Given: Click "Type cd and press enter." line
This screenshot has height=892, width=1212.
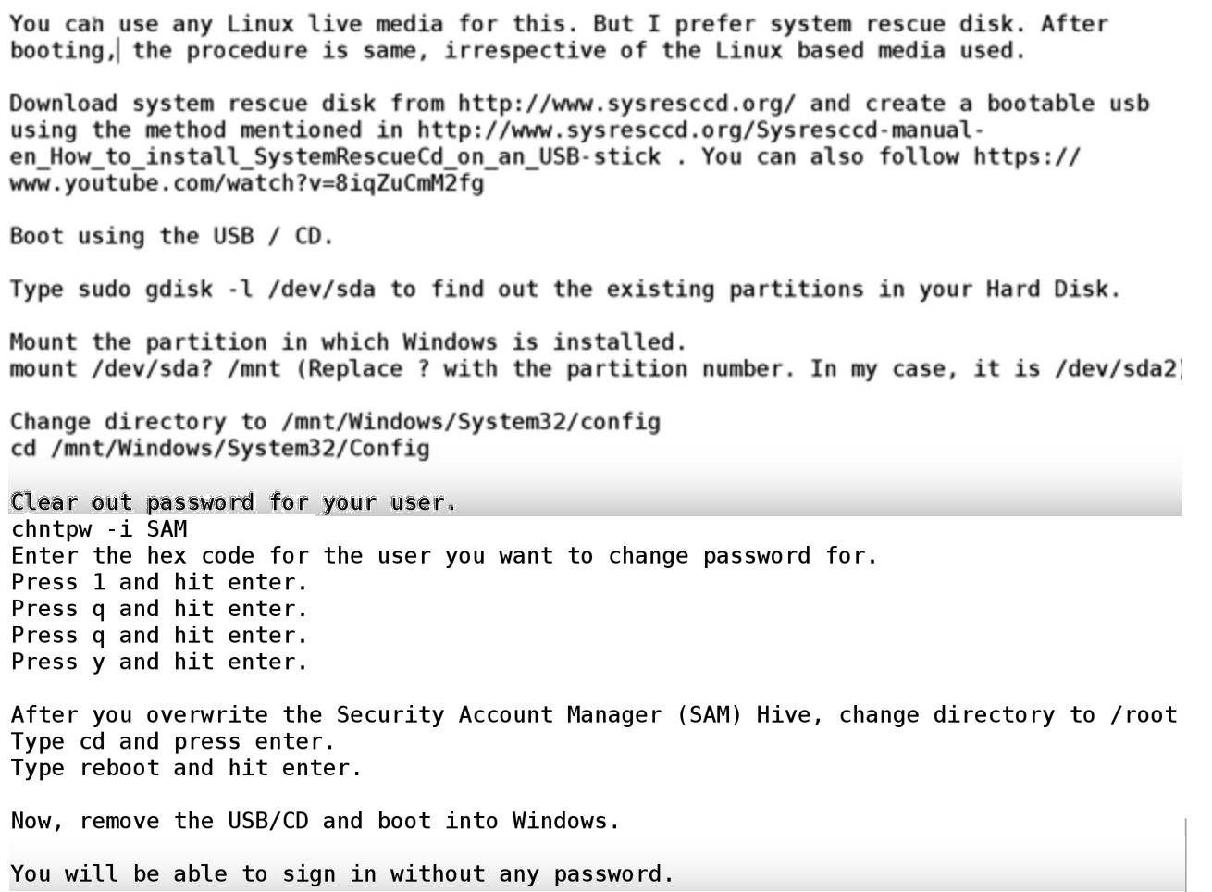Looking at the screenshot, I should [x=173, y=742].
